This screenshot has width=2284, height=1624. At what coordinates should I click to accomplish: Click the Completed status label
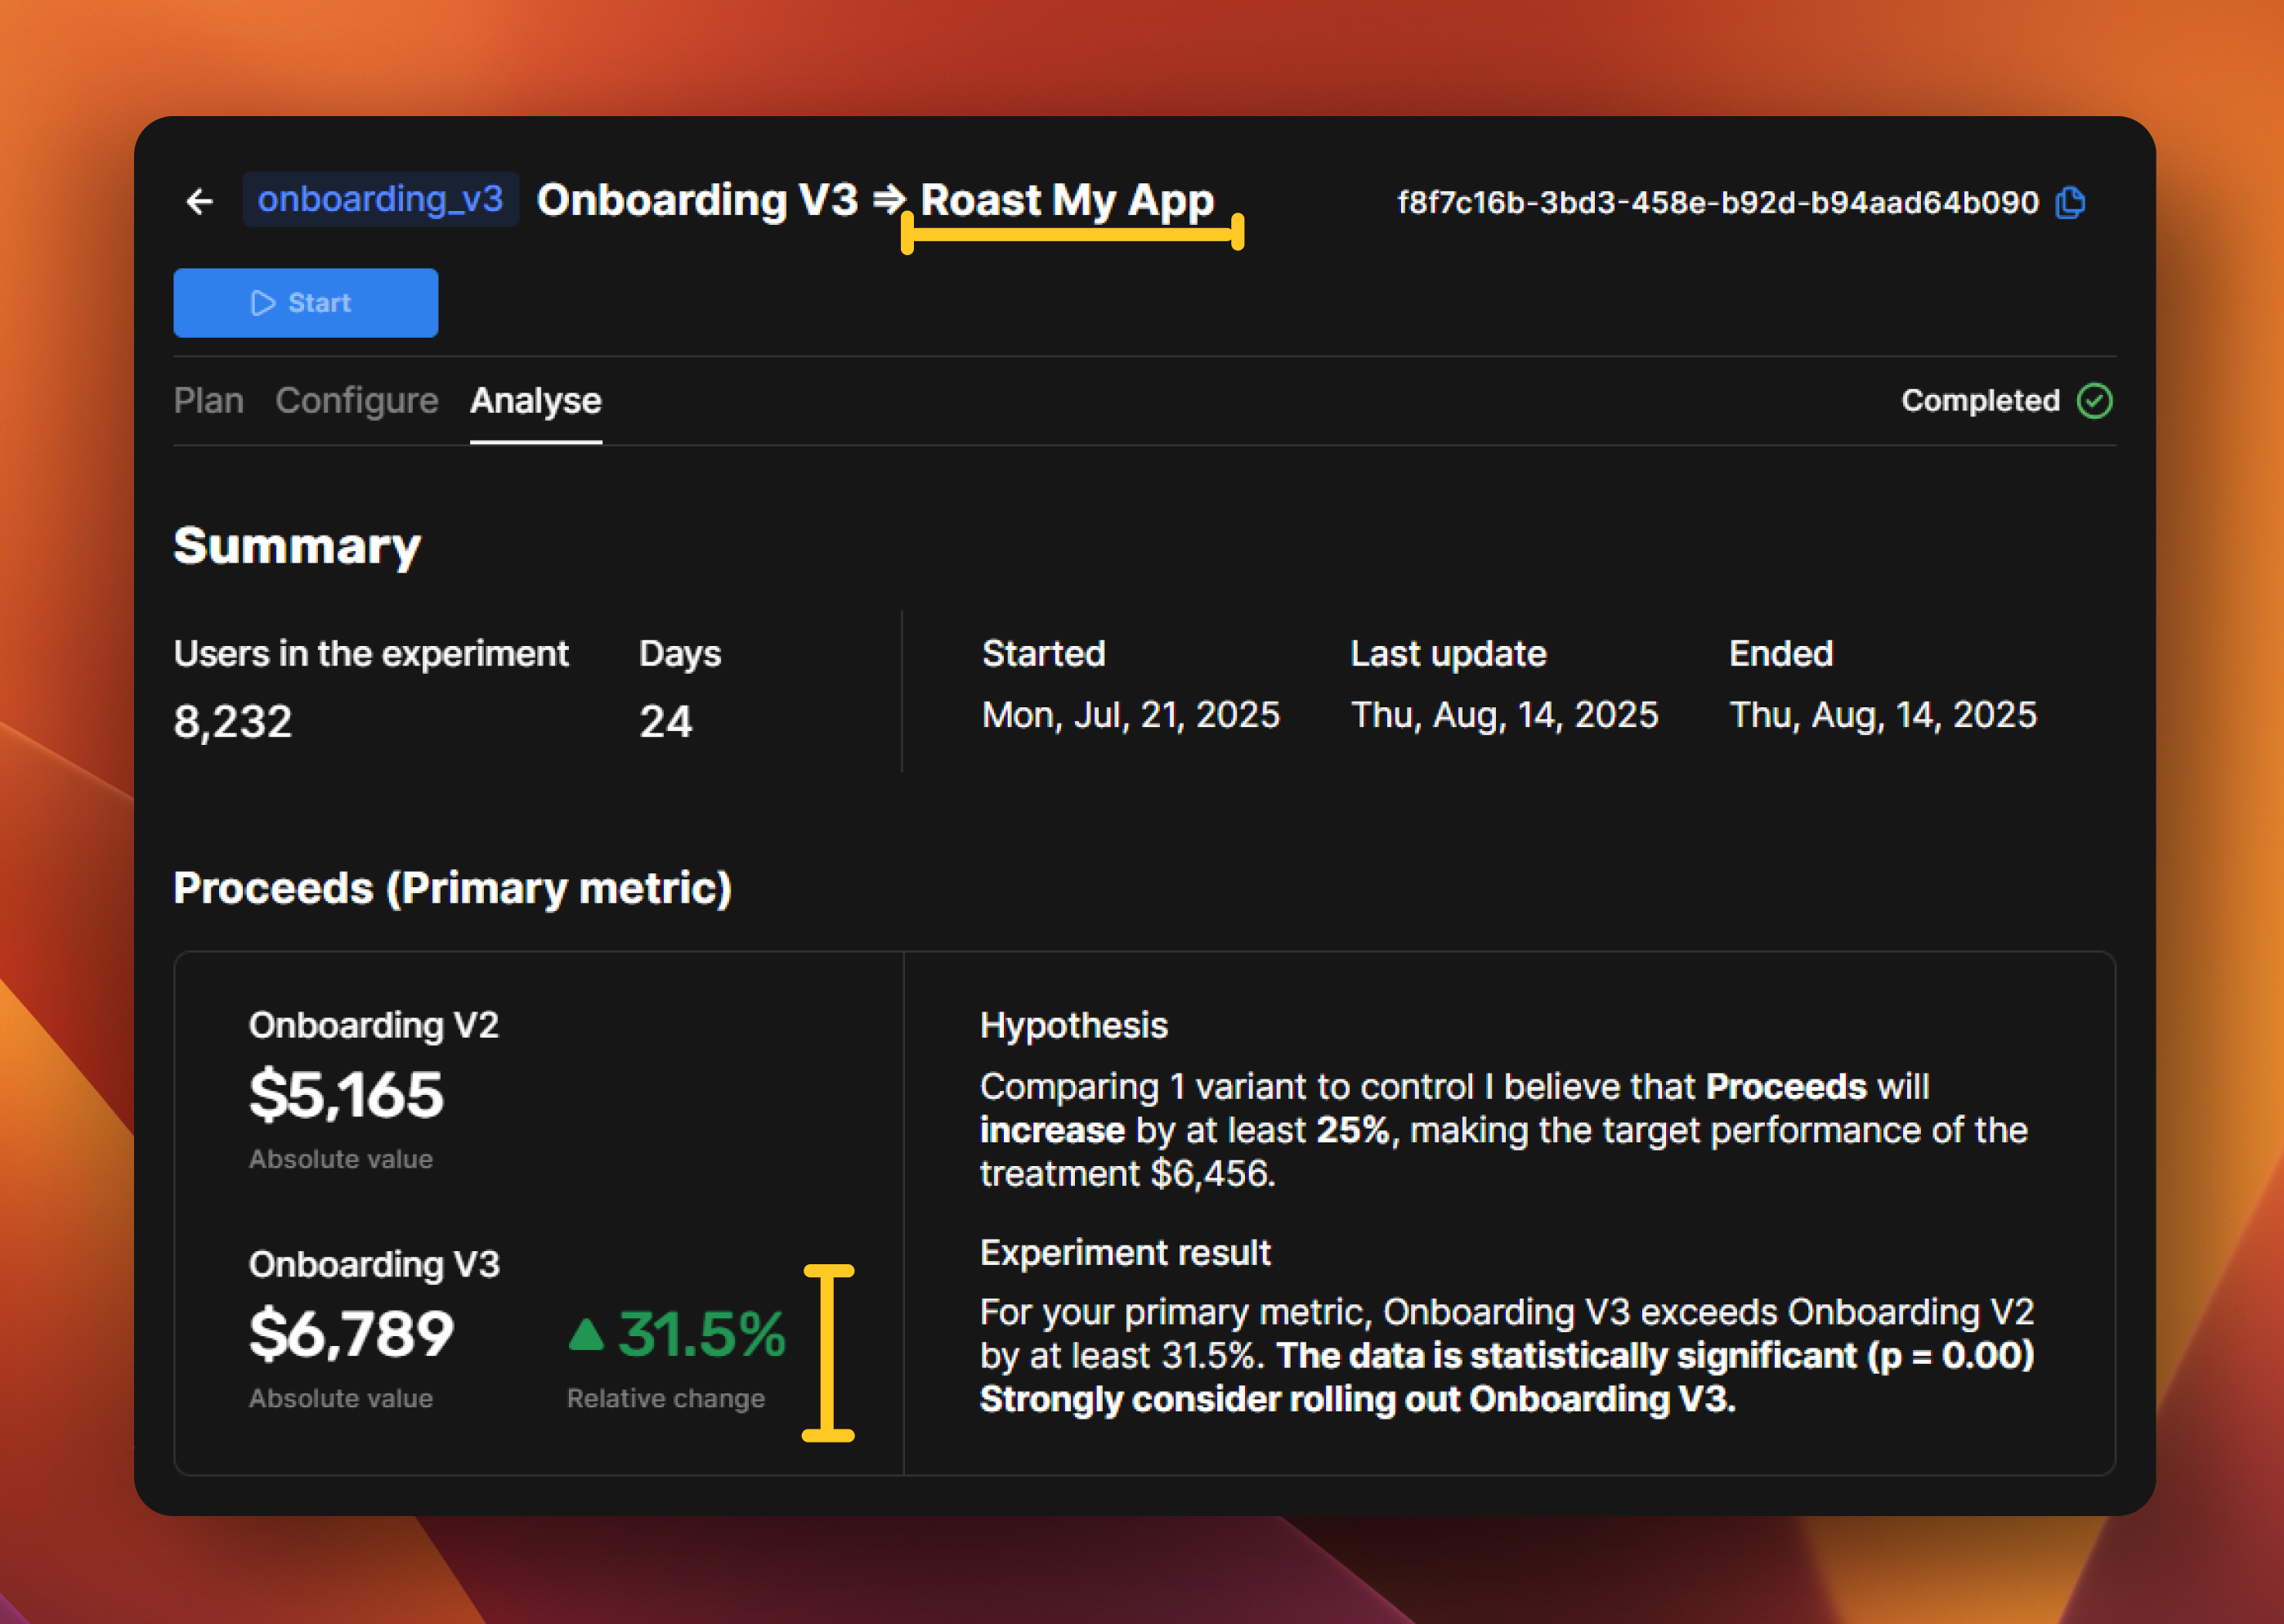tap(1980, 401)
